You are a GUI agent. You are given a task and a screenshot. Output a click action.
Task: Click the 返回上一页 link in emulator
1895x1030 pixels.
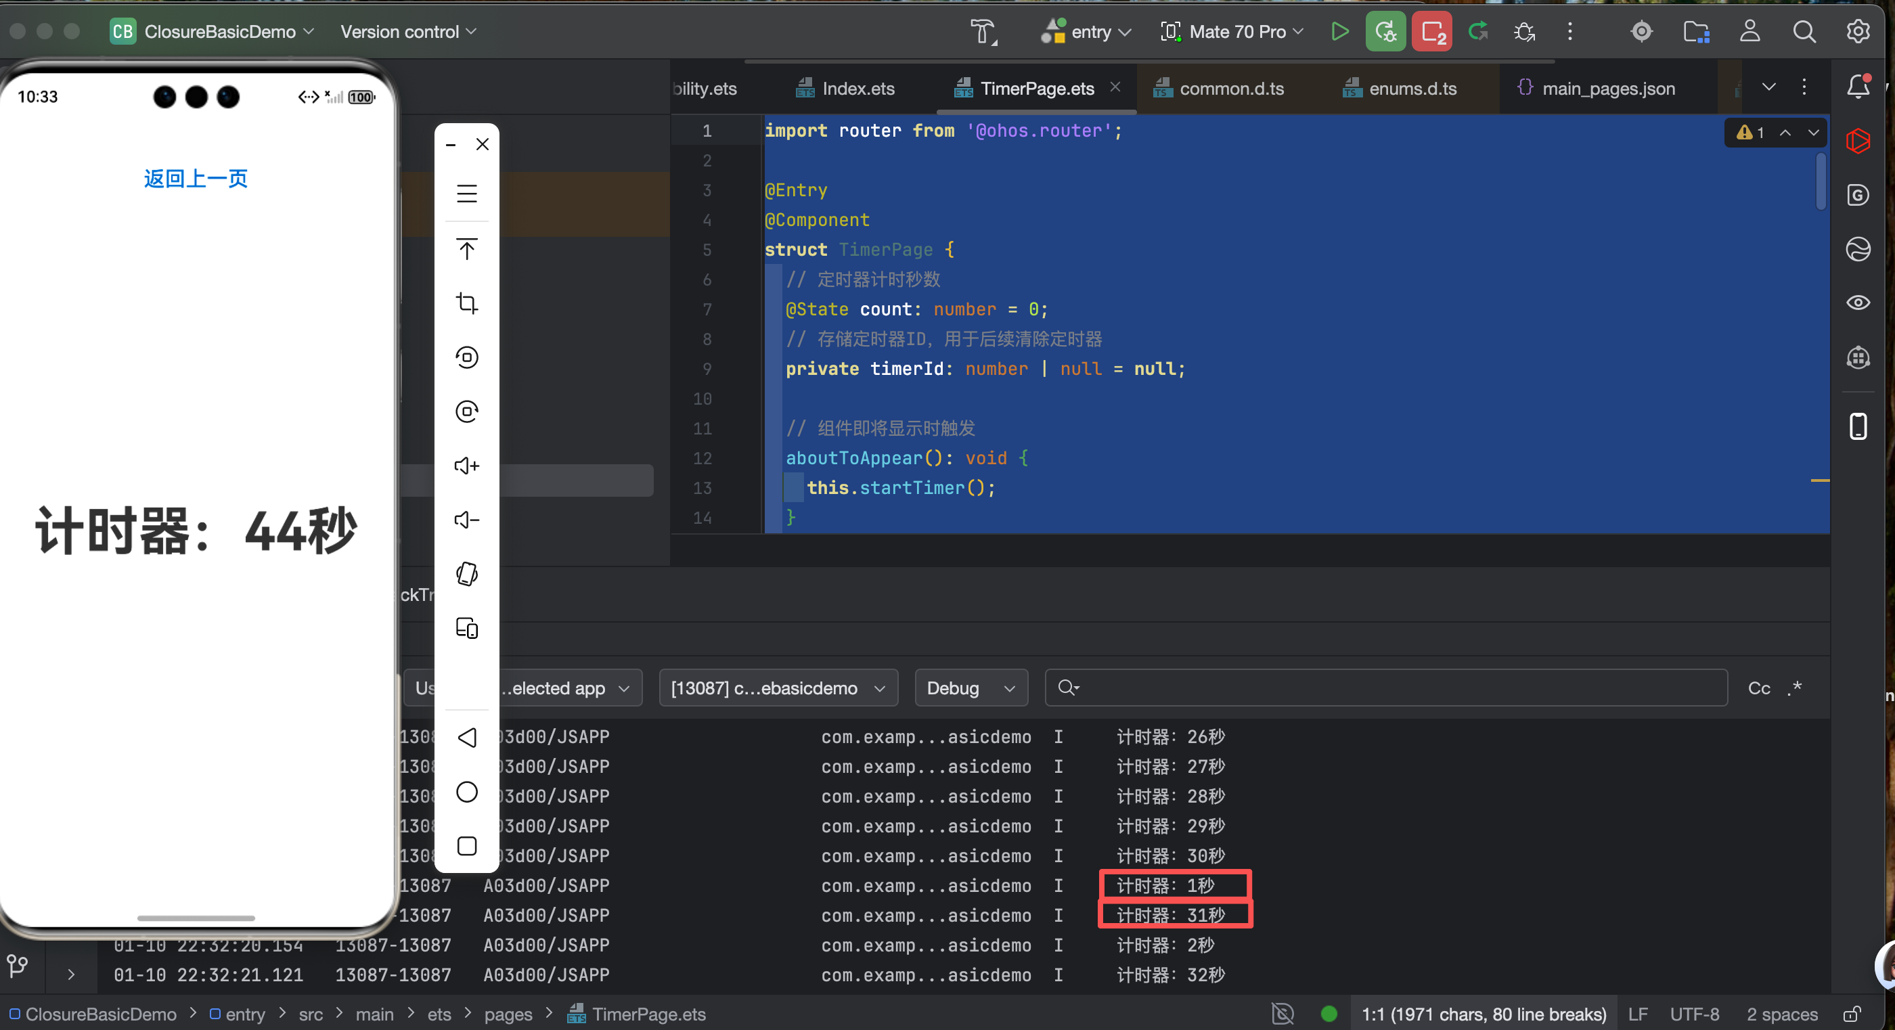click(x=196, y=179)
